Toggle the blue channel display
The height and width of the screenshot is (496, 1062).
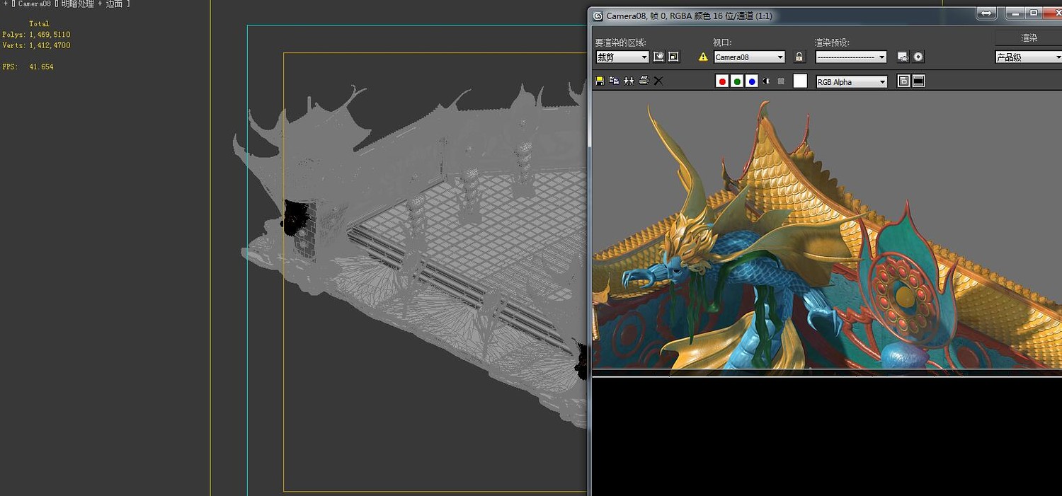(x=752, y=81)
